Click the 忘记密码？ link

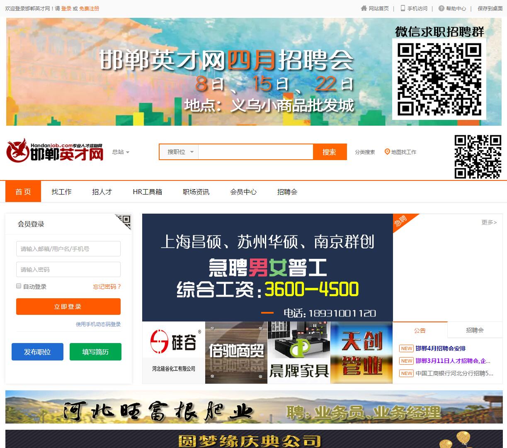coord(107,286)
